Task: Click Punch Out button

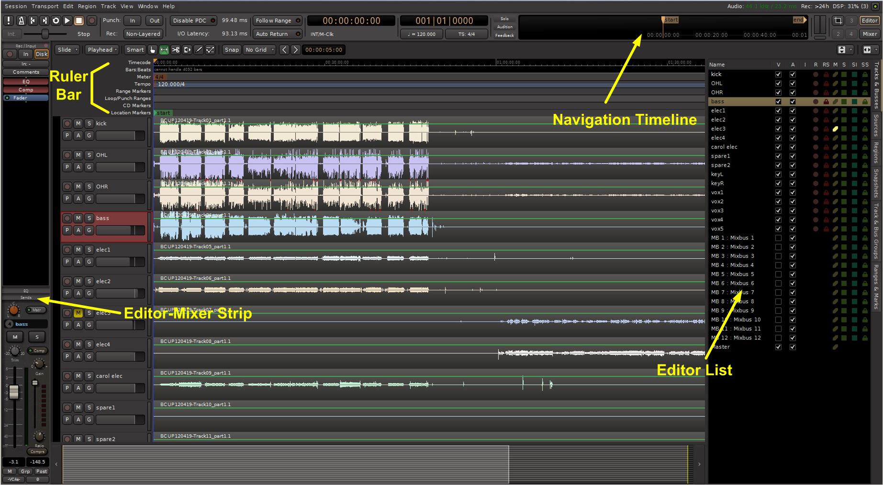Action: click(x=155, y=21)
